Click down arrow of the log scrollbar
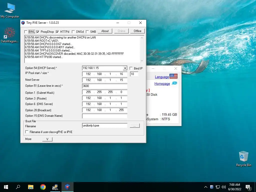The width and height of the screenshot is (256, 192). (x=142, y=60)
